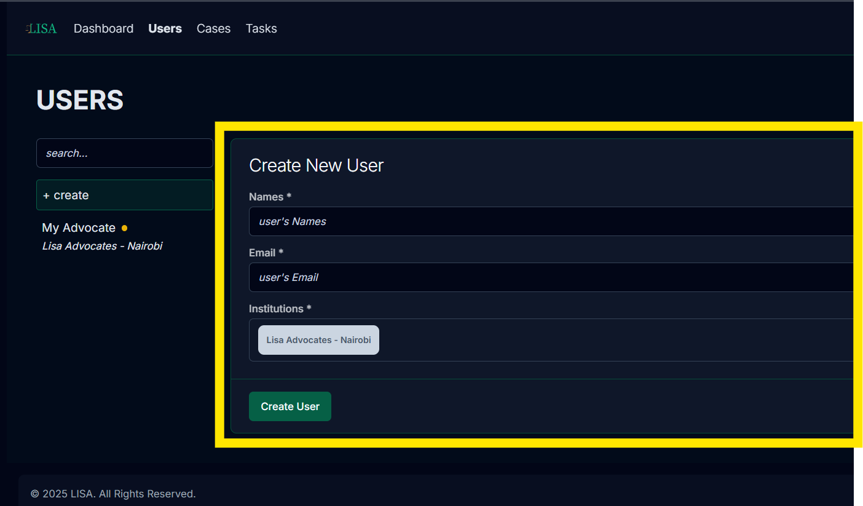Click the user's Names input field

click(430, 221)
